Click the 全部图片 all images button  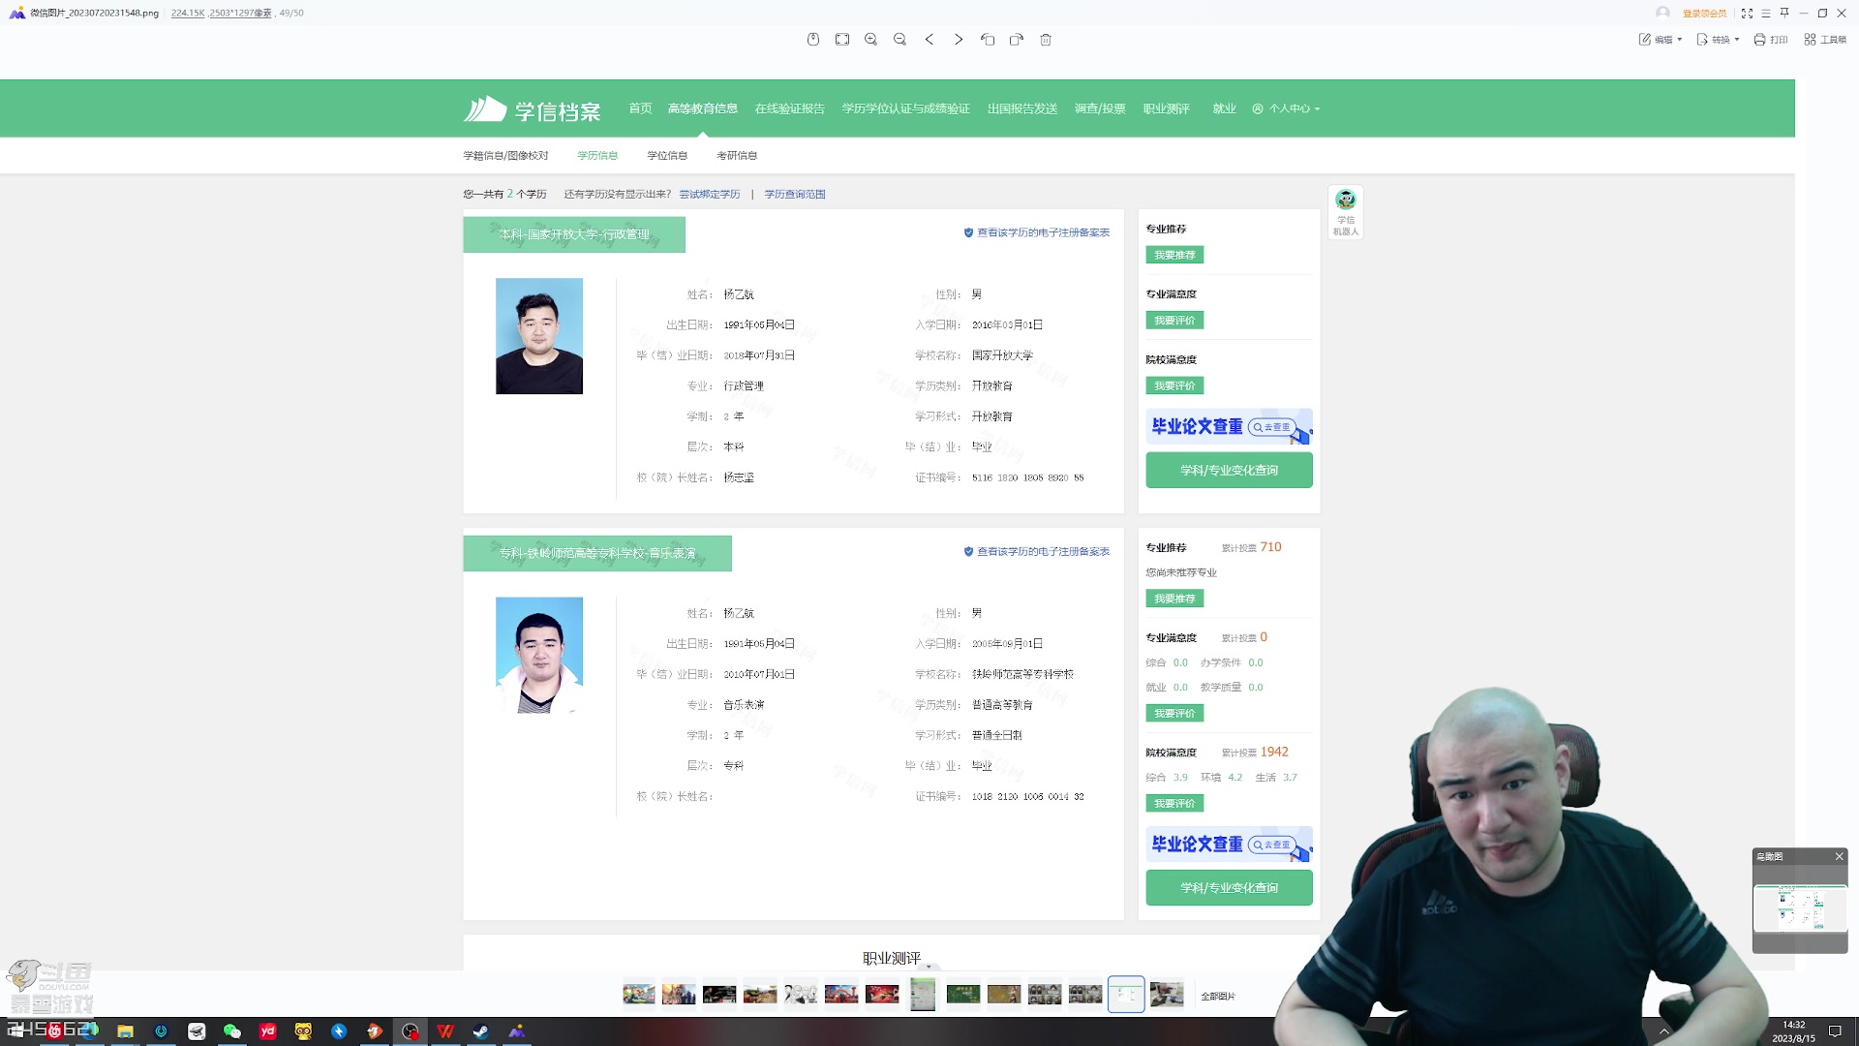pyautogui.click(x=1218, y=996)
